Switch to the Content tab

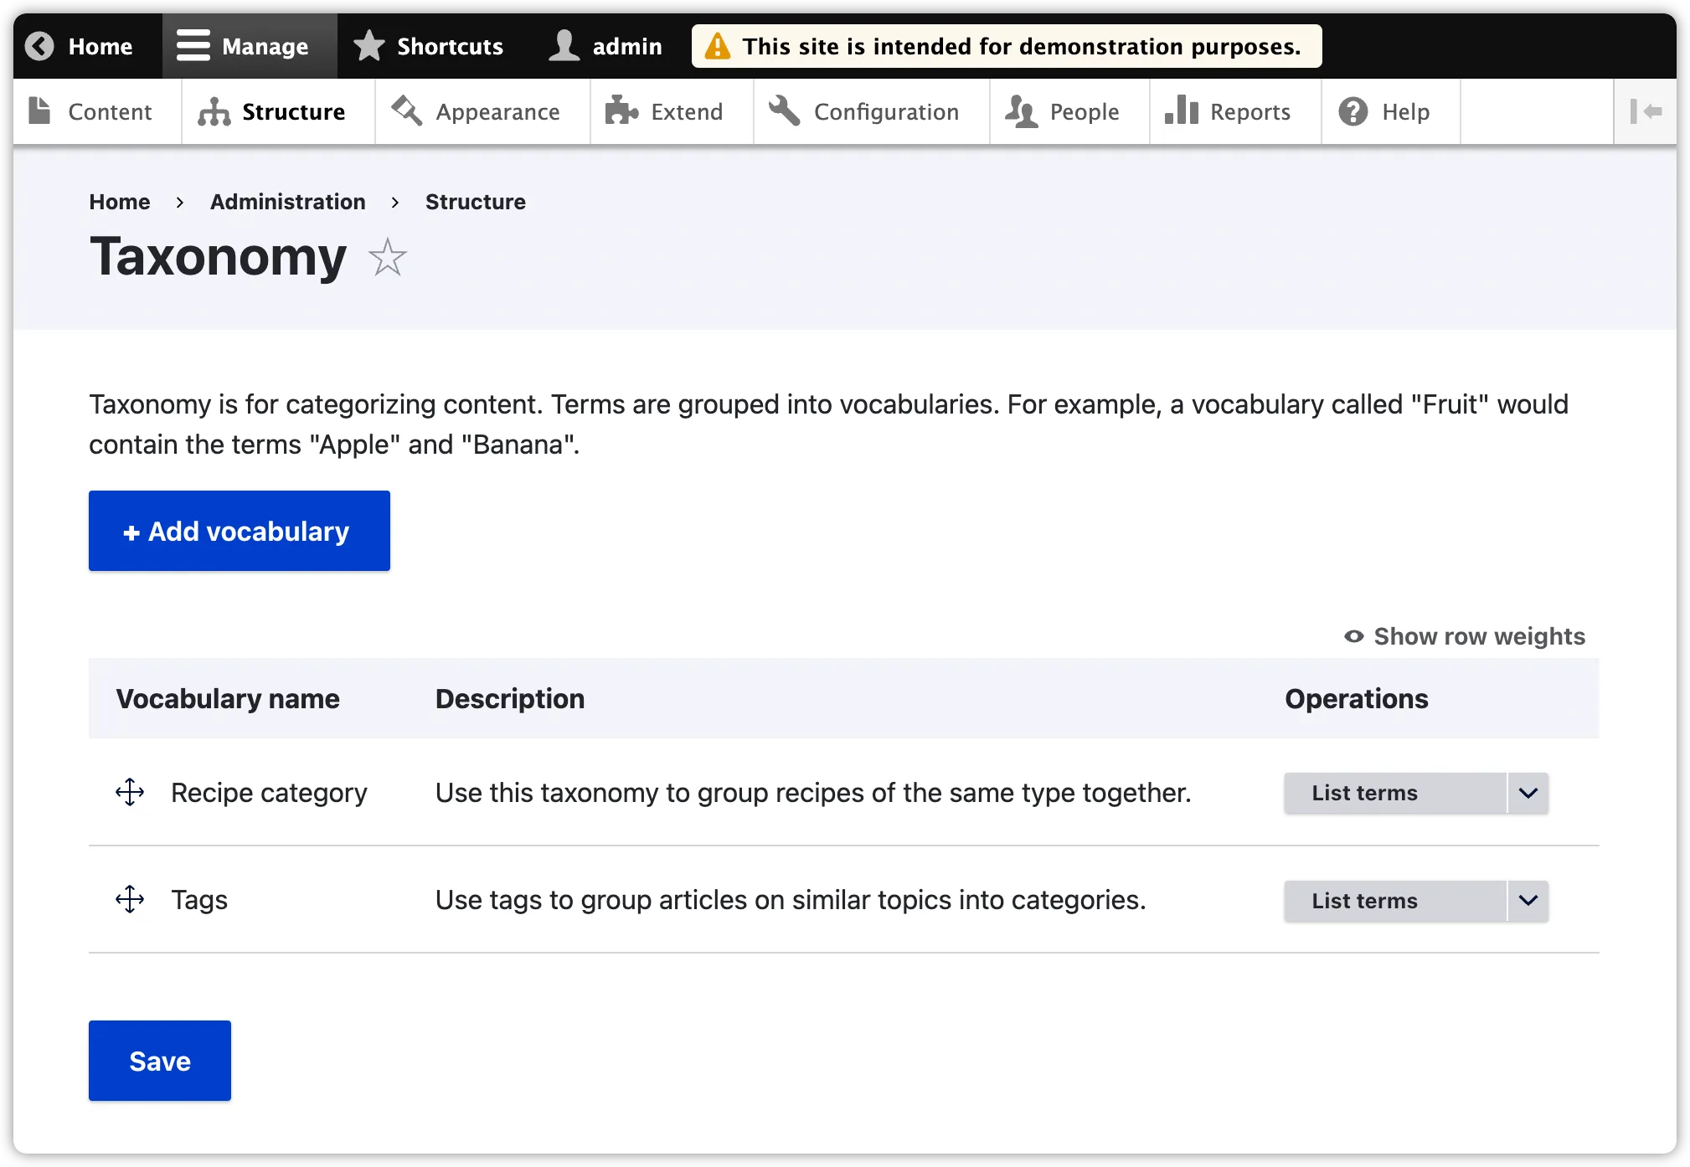pos(95,111)
